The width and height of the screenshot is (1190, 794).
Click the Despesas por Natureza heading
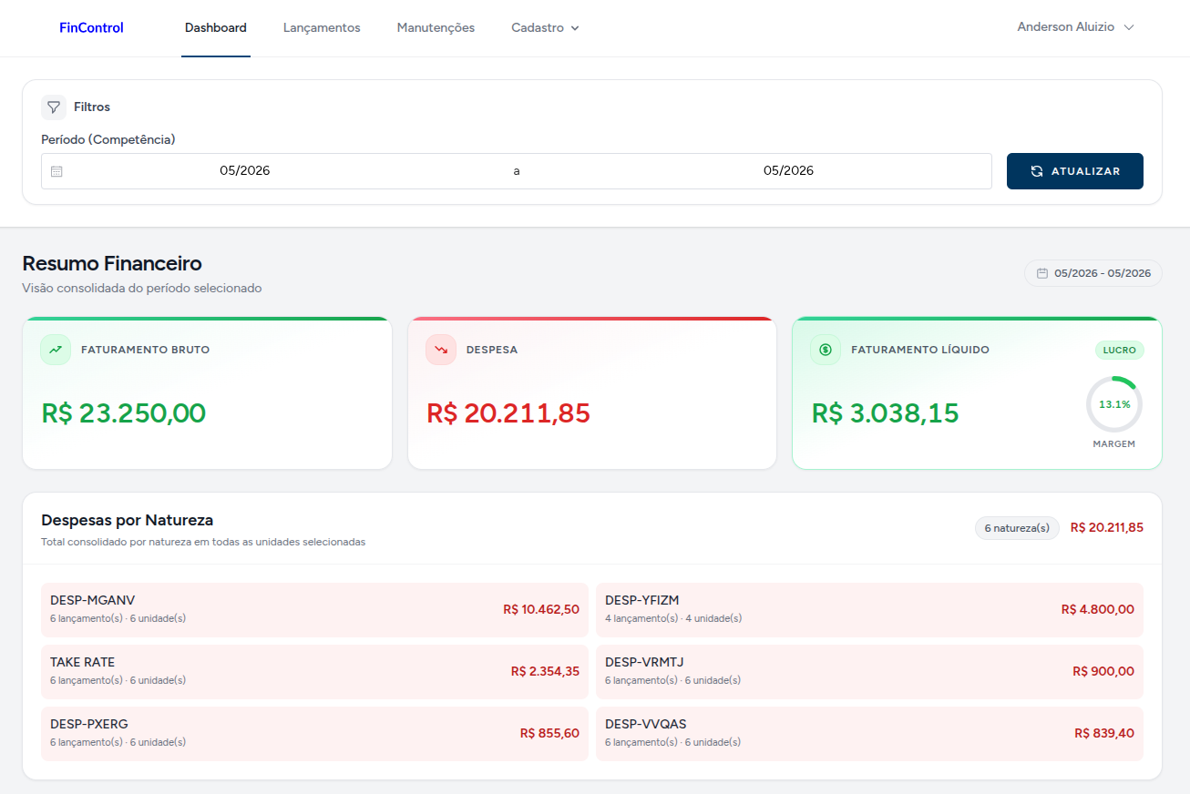coord(128,521)
